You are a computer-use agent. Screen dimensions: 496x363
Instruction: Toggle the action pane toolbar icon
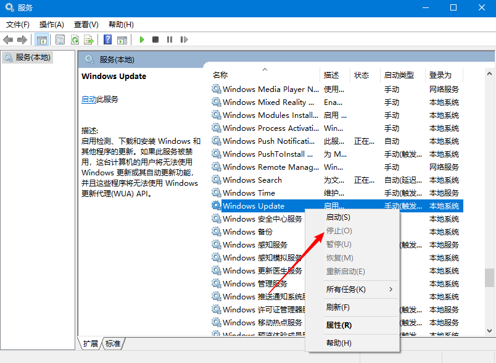(x=122, y=40)
